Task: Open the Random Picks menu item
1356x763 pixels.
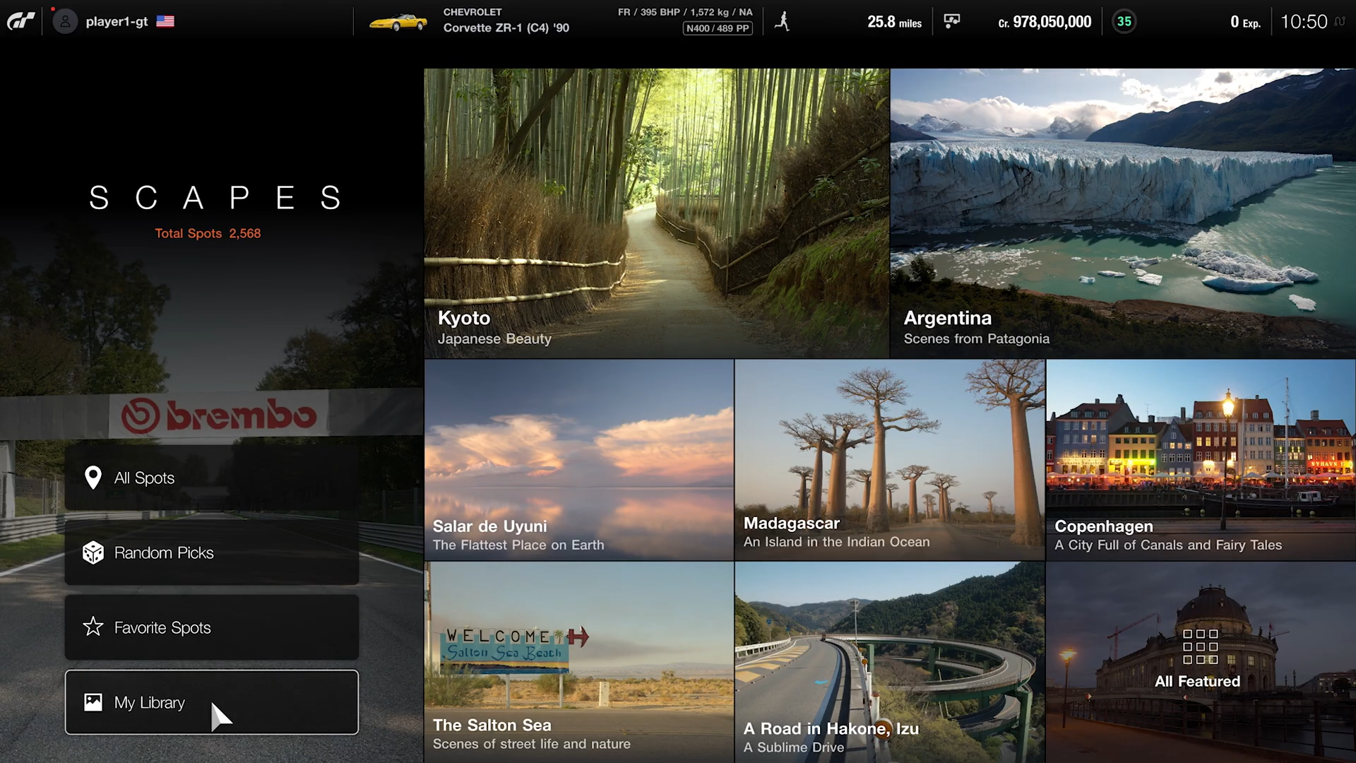Action: pos(212,552)
